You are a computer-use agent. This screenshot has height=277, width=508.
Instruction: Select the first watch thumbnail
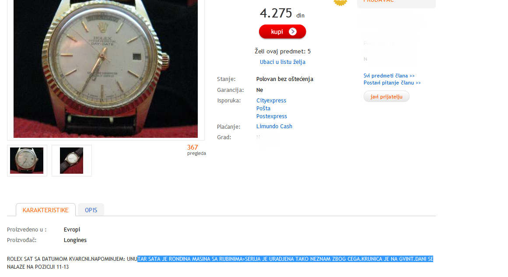point(27,161)
